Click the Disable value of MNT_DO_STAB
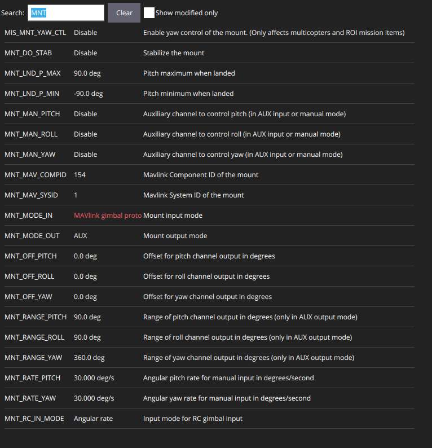The height and width of the screenshot is (448, 432). click(85, 53)
